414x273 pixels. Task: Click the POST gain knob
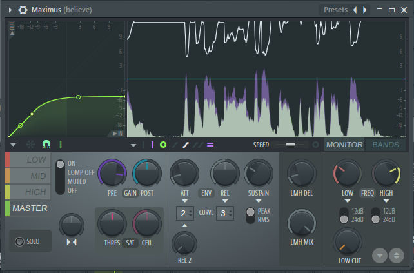point(147,173)
